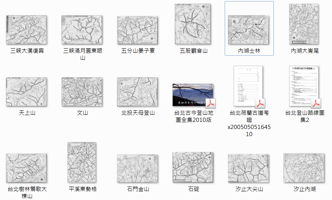The image size is (332, 200).
Task: Click the 五股觀音山 PDF file icon
Action: pyautogui.click(x=193, y=24)
